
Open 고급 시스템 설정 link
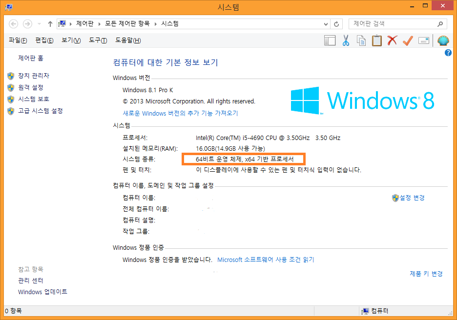(41, 111)
